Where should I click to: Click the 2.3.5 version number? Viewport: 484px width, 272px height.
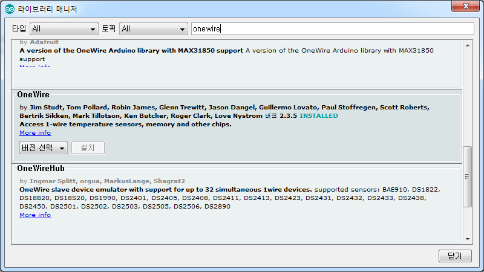click(x=288, y=116)
